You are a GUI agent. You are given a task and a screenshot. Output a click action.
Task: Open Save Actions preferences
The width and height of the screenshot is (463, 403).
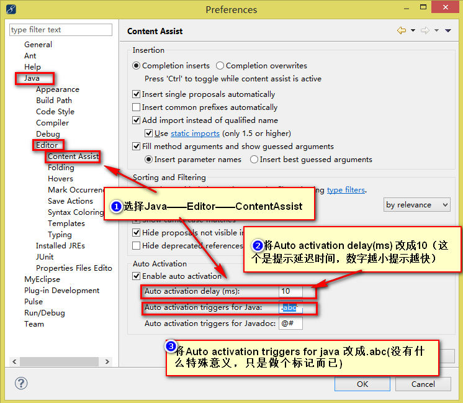point(70,201)
